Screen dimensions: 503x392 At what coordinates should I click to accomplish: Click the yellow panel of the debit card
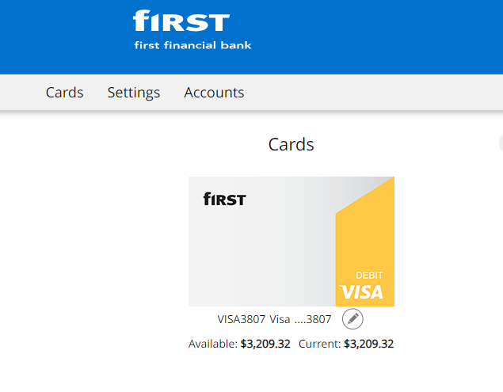point(365,244)
